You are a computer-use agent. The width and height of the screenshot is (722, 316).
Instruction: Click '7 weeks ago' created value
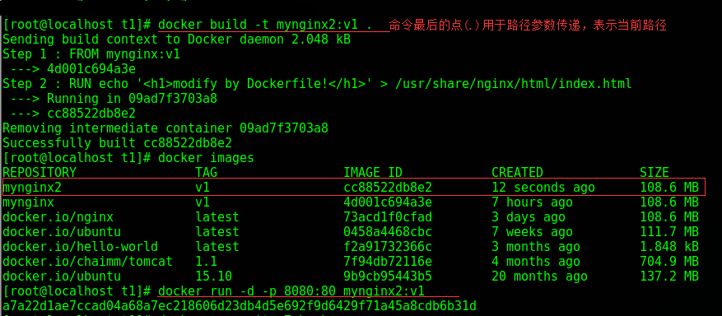533,231
